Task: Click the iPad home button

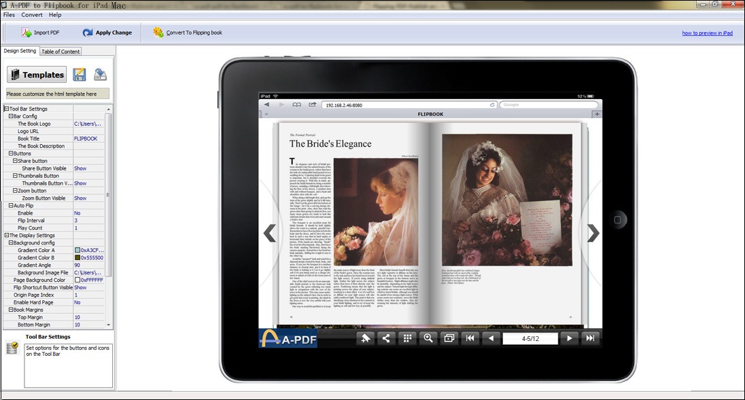Action: point(617,219)
